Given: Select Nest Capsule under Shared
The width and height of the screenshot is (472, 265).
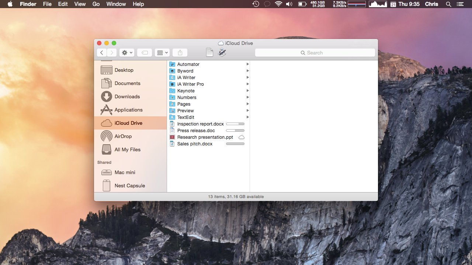Looking at the screenshot, I should 131,185.
